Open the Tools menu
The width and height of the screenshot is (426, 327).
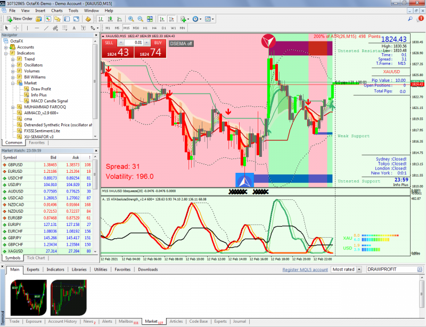click(x=73, y=11)
